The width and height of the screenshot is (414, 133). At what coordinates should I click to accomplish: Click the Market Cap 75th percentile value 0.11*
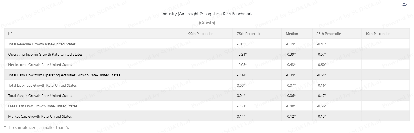241,116
